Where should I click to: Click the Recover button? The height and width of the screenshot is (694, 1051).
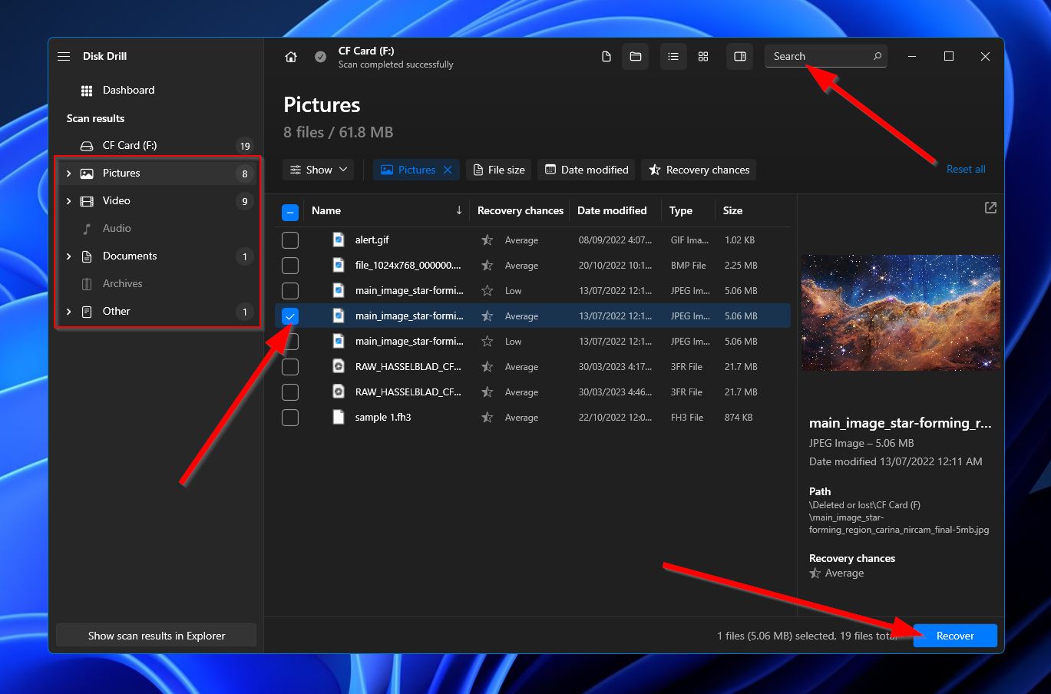pyautogui.click(x=955, y=636)
